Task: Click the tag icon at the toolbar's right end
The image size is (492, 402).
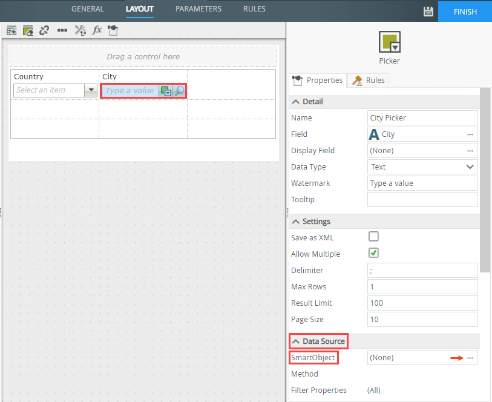Action: click(x=113, y=30)
